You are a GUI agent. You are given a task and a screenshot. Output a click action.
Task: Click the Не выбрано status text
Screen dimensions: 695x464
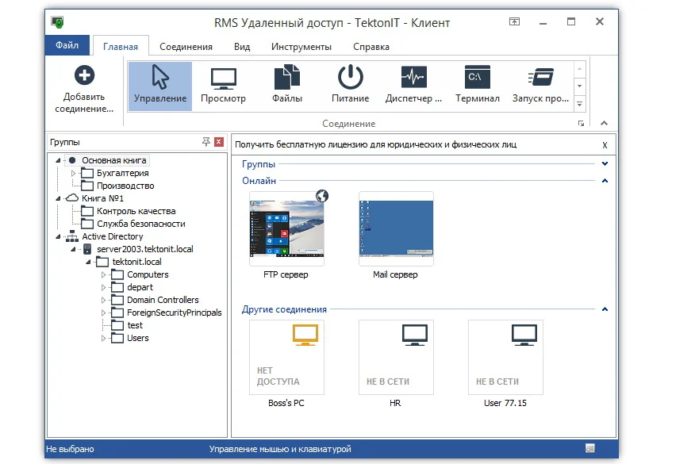click(x=70, y=449)
